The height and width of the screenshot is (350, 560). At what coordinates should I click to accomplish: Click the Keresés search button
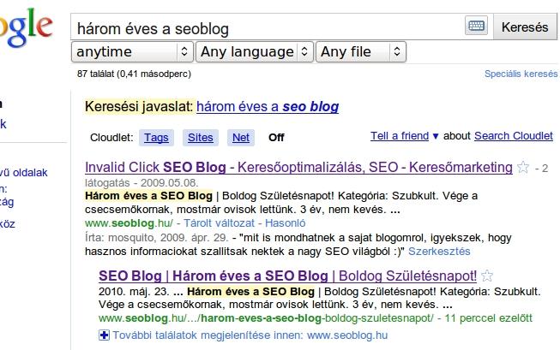(525, 27)
